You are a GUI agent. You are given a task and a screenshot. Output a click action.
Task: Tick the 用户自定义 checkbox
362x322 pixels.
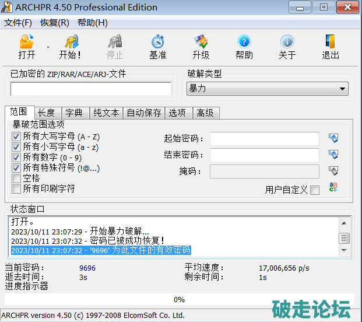tap(315, 190)
